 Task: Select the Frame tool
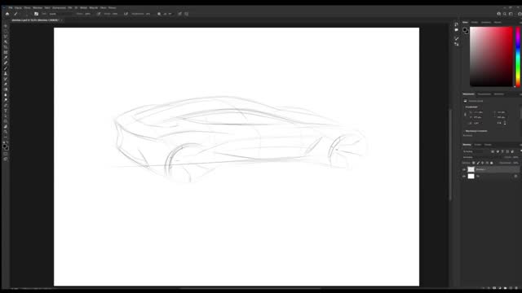pyautogui.click(x=6, y=52)
